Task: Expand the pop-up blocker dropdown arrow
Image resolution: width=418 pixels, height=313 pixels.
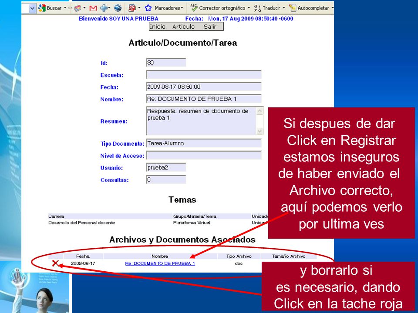Action: tap(139, 8)
